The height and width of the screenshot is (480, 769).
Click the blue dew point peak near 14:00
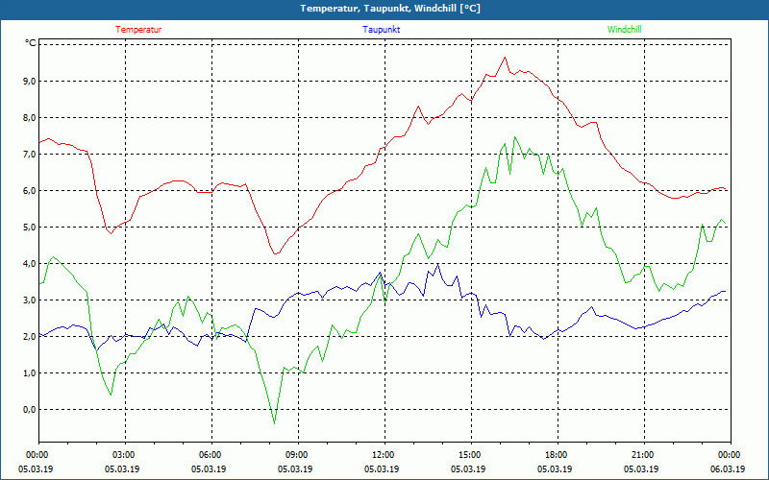click(x=437, y=264)
